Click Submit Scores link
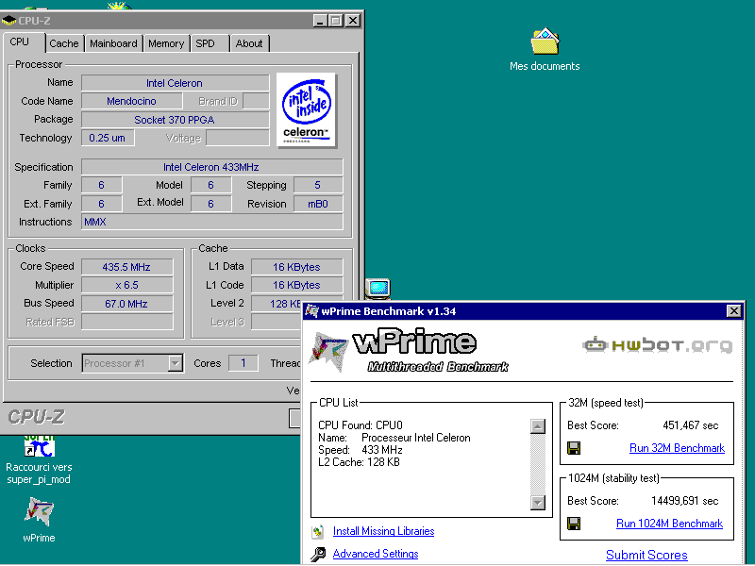The image size is (755, 566). point(646,555)
